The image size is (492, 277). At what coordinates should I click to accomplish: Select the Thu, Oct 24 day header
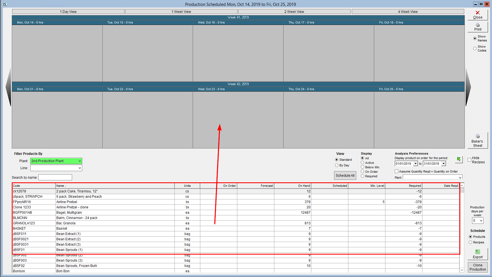coord(329,89)
